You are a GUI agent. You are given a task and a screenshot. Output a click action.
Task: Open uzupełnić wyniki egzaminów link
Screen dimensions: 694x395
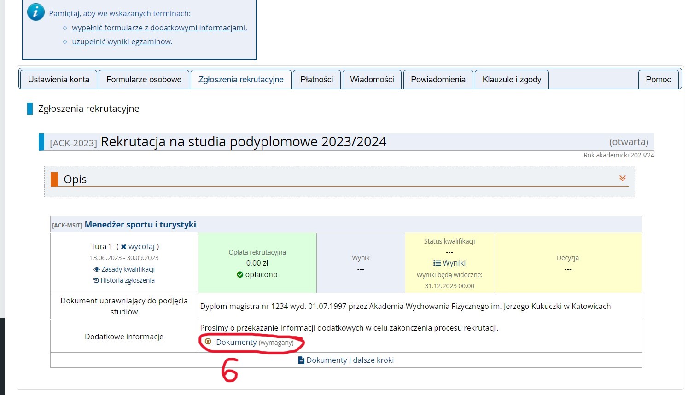121,41
